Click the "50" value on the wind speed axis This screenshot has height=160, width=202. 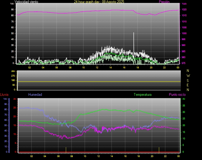tap(12, 34)
